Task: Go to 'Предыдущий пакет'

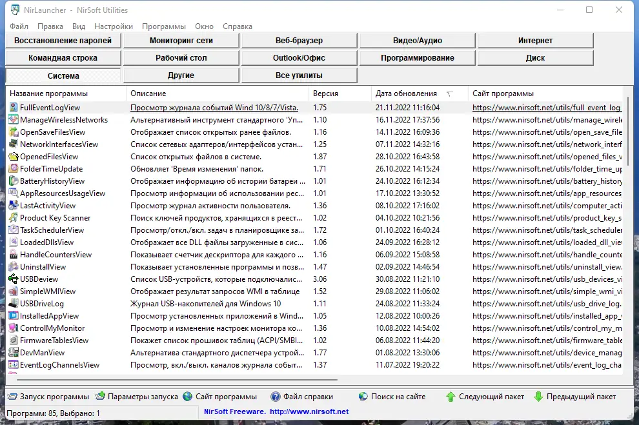Action: (x=574, y=397)
